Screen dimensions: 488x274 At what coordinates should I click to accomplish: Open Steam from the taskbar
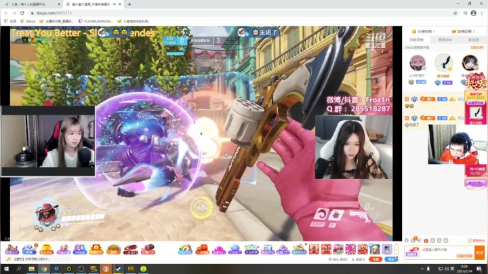118,269
